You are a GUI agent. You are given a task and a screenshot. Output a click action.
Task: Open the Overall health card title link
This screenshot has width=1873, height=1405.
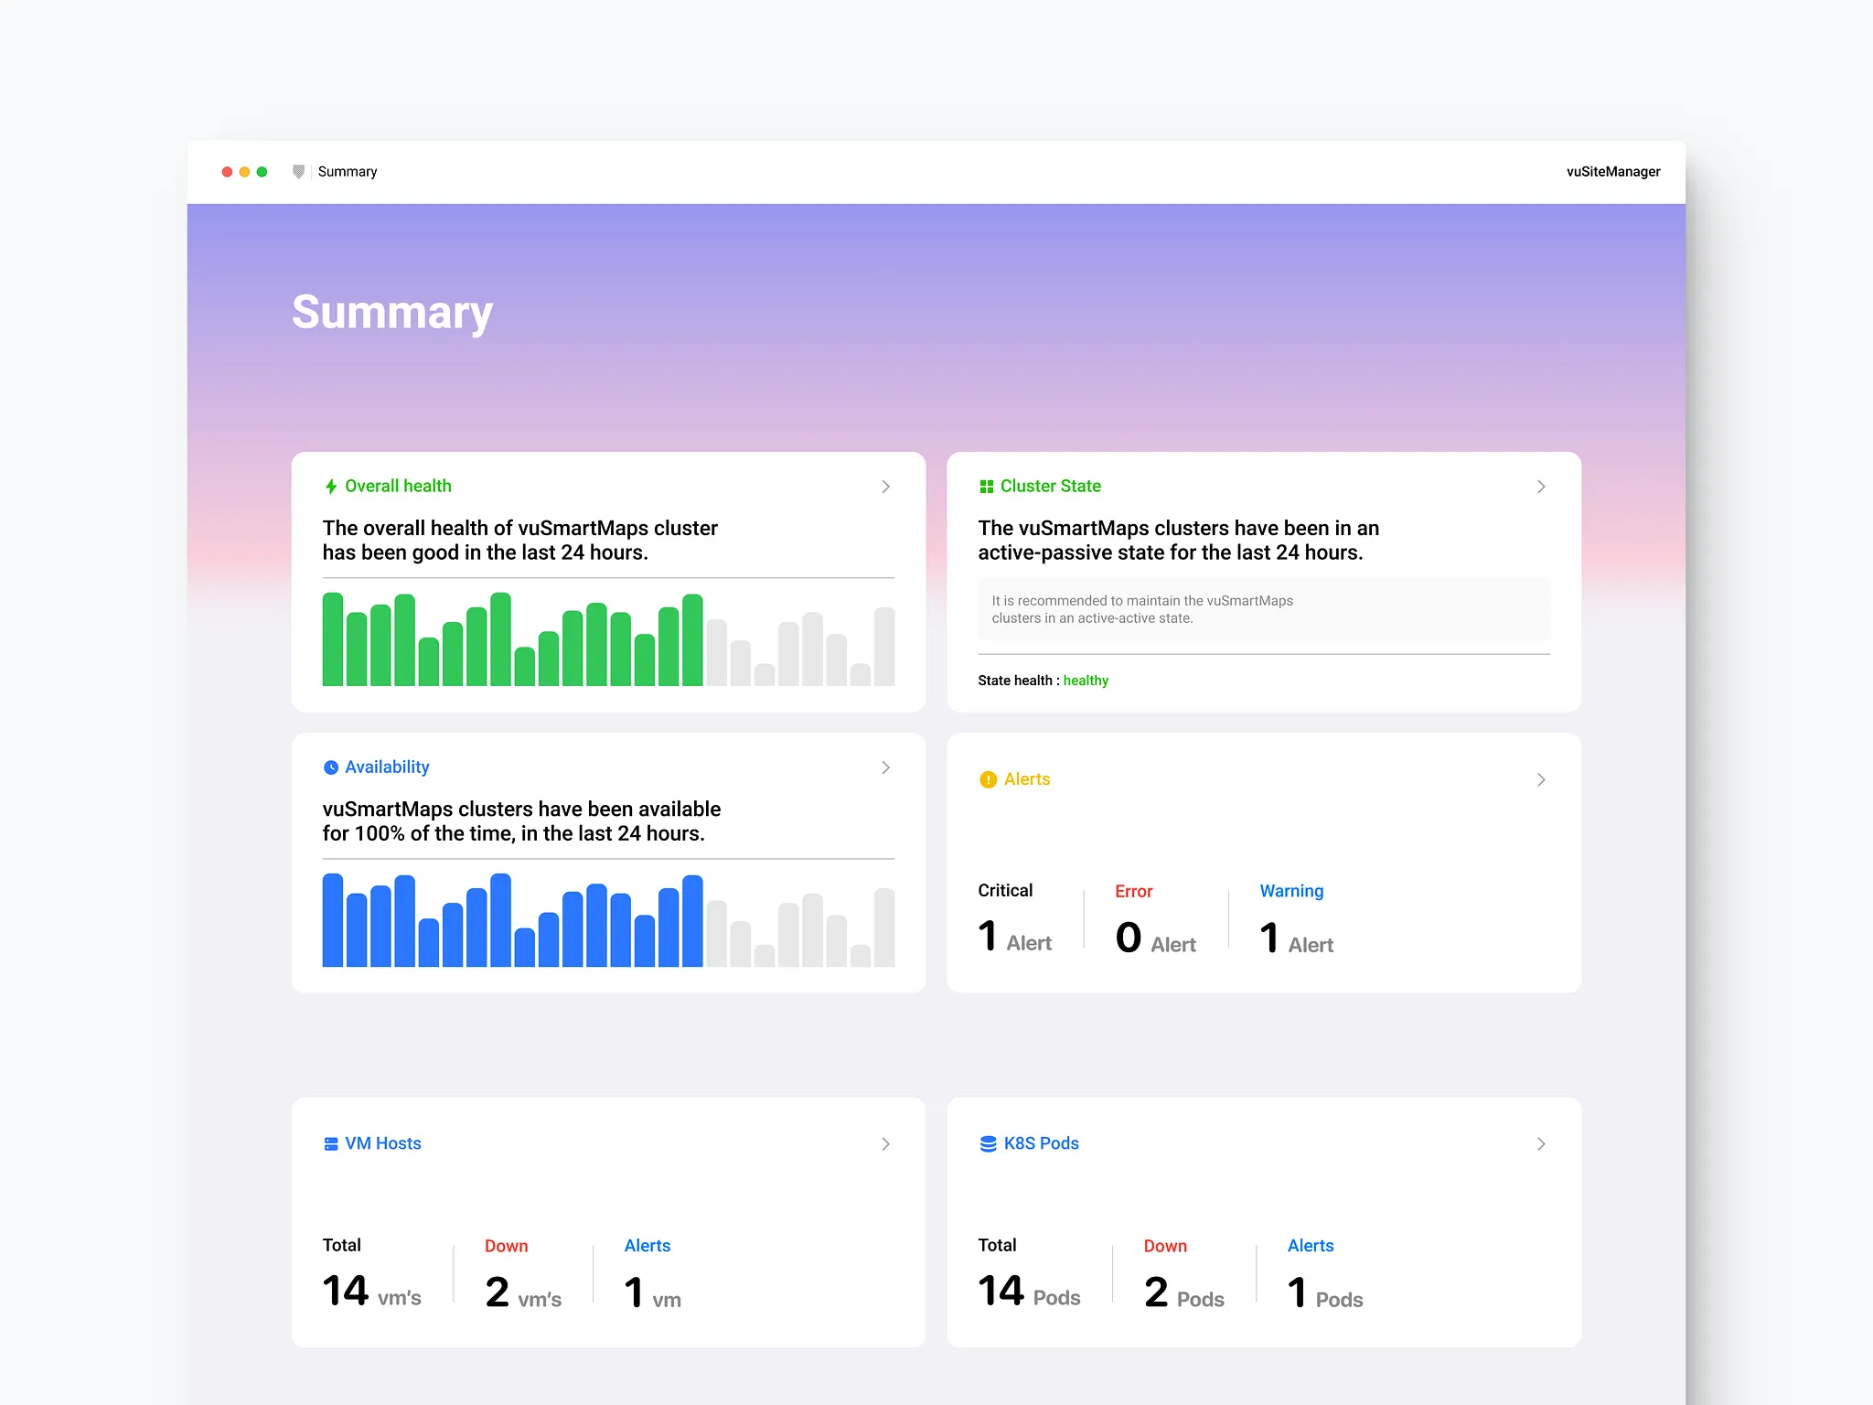[x=398, y=486]
